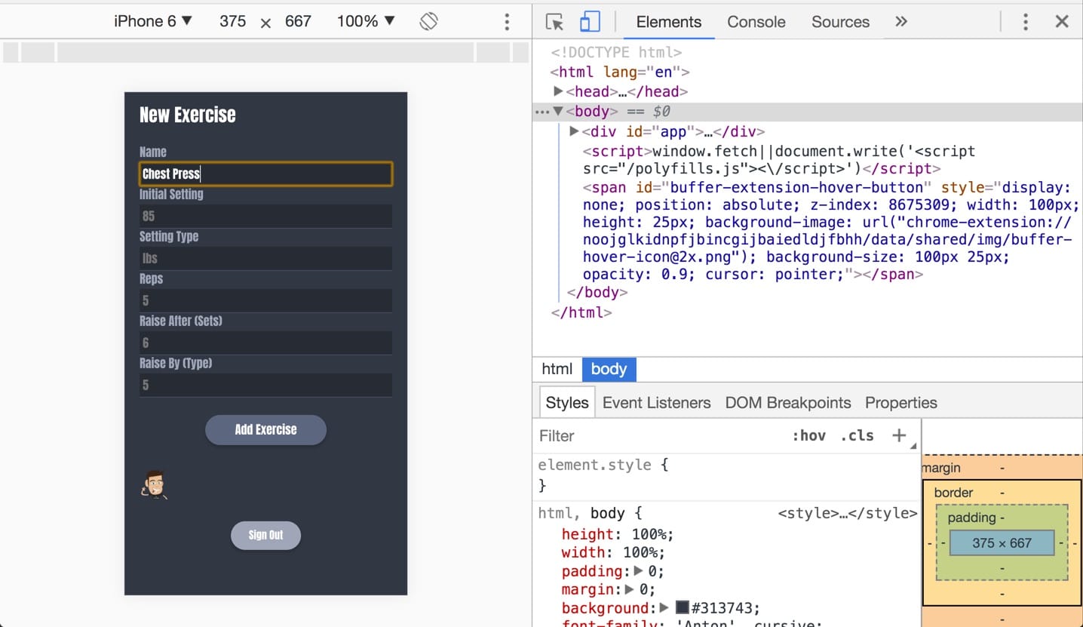Show more DevTools tabs with the chevron
Image resolution: width=1083 pixels, height=627 pixels.
901,22
